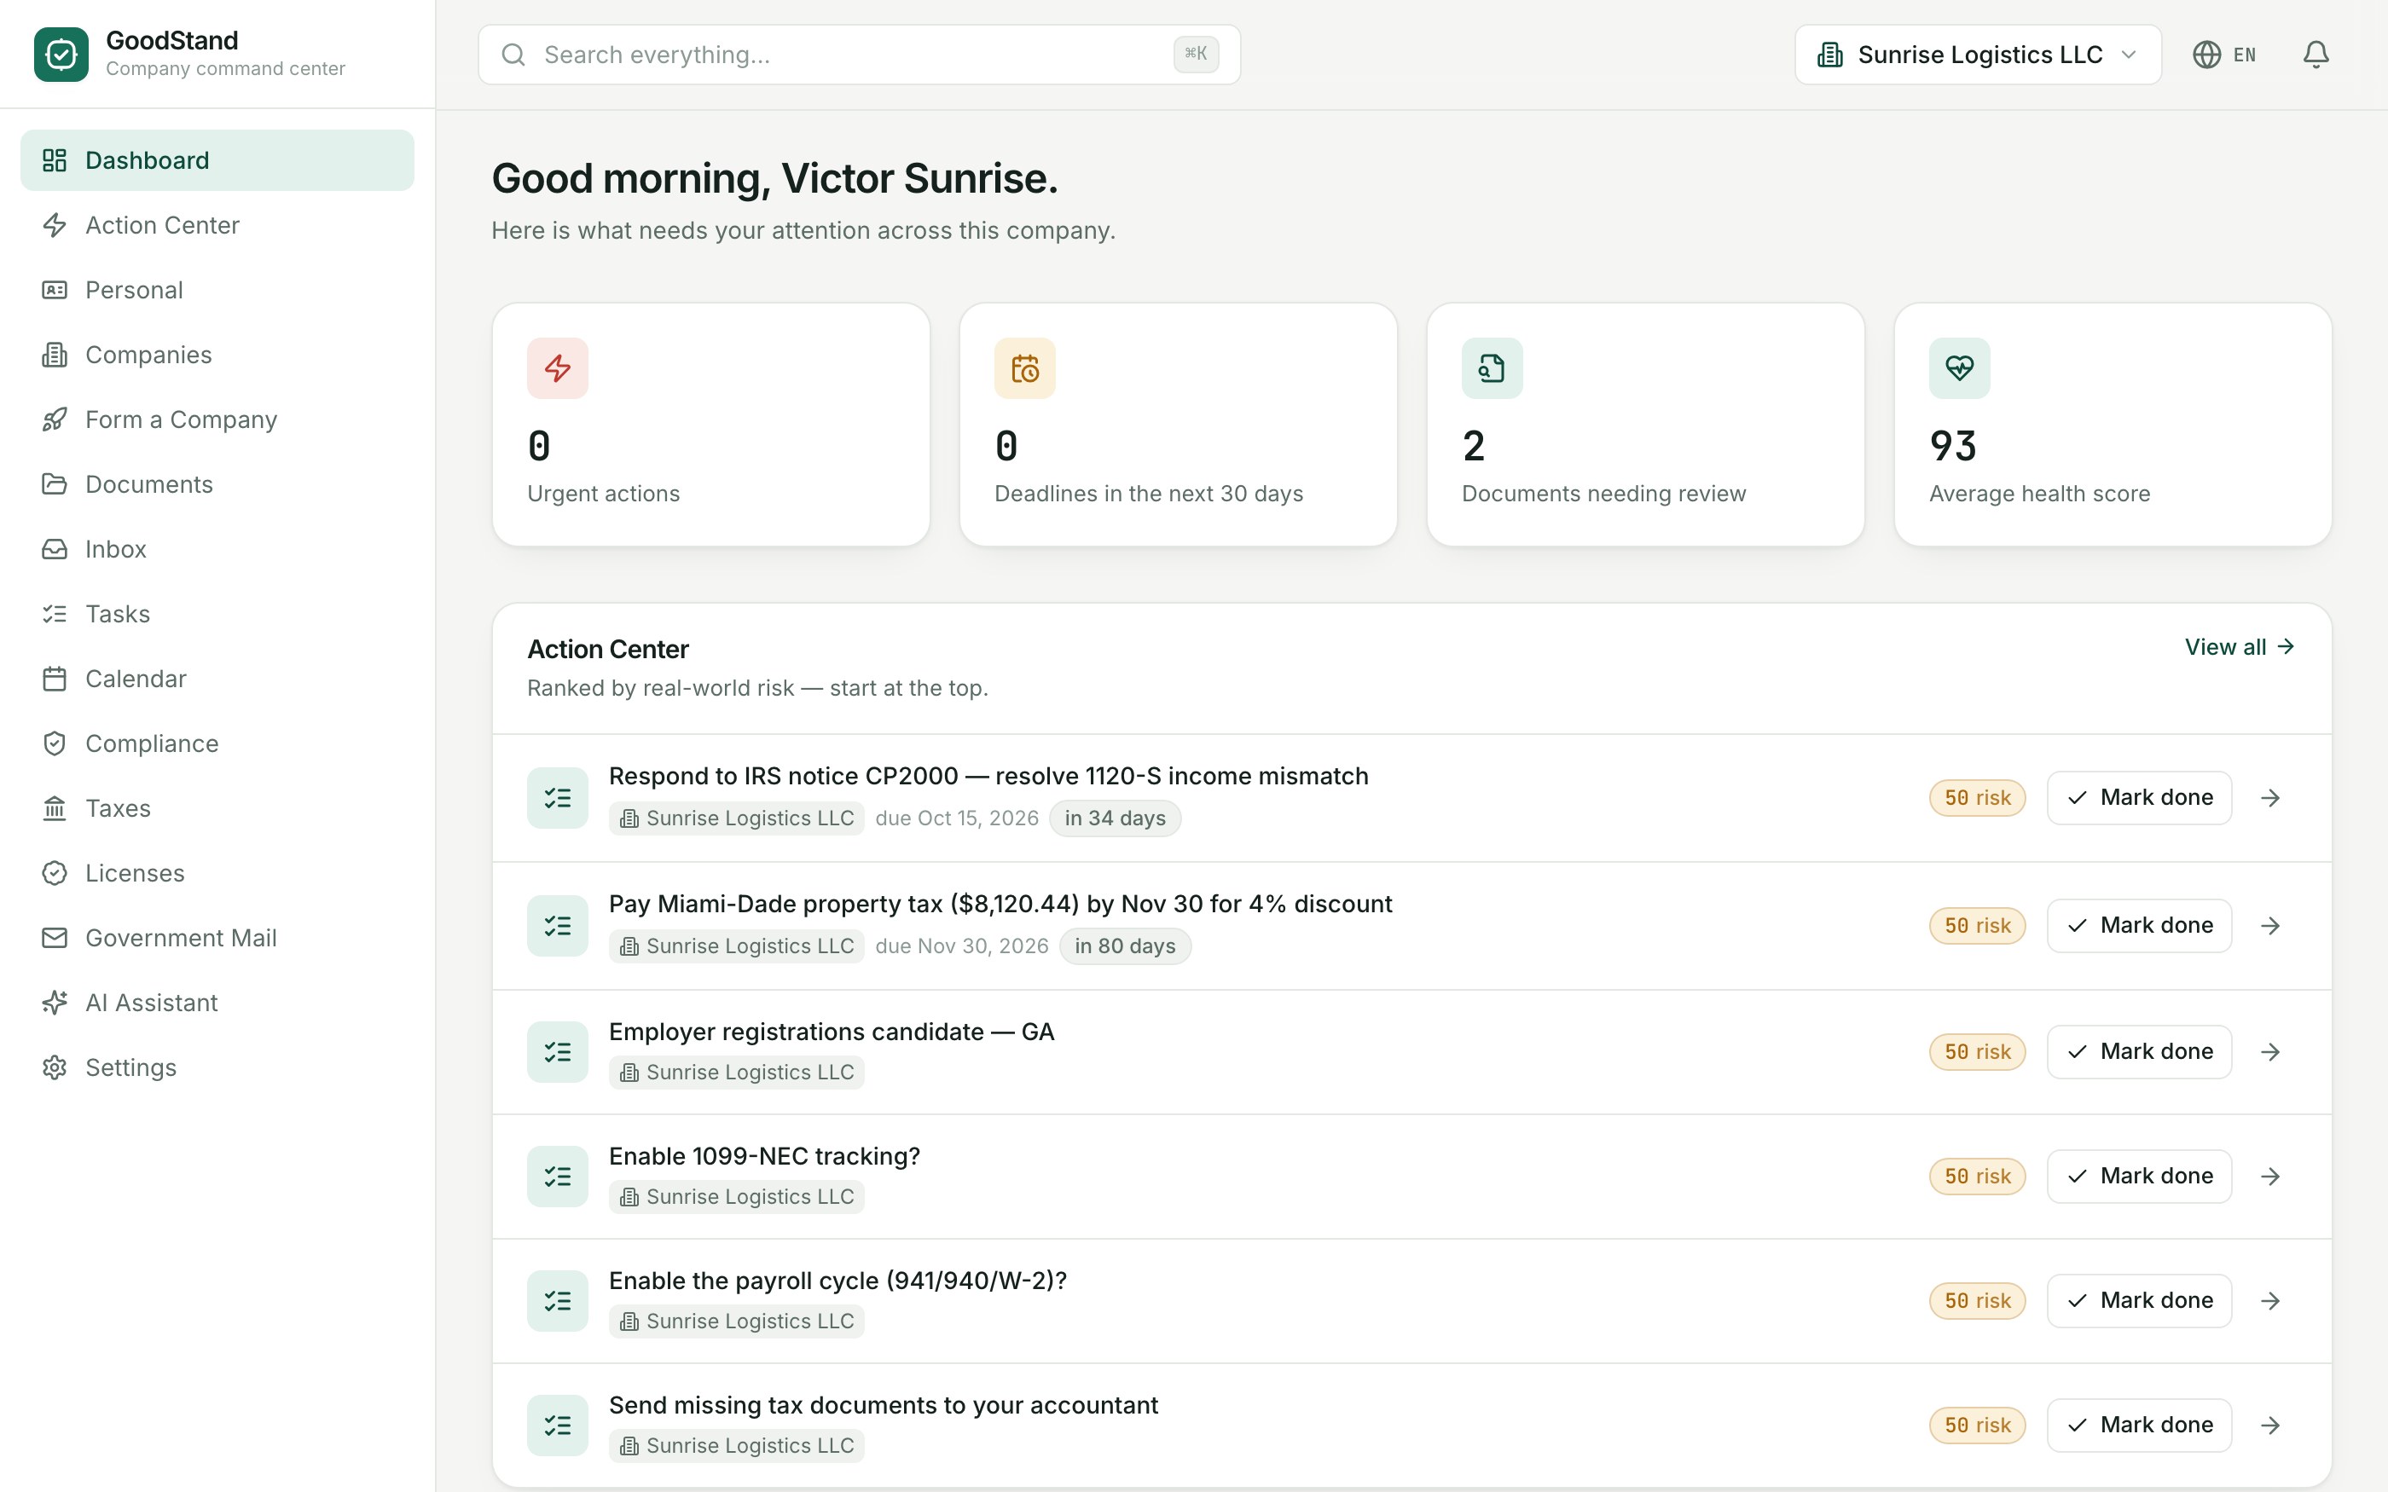
Task: Open Government Mail in sidebar
Action: click(217, 938)
